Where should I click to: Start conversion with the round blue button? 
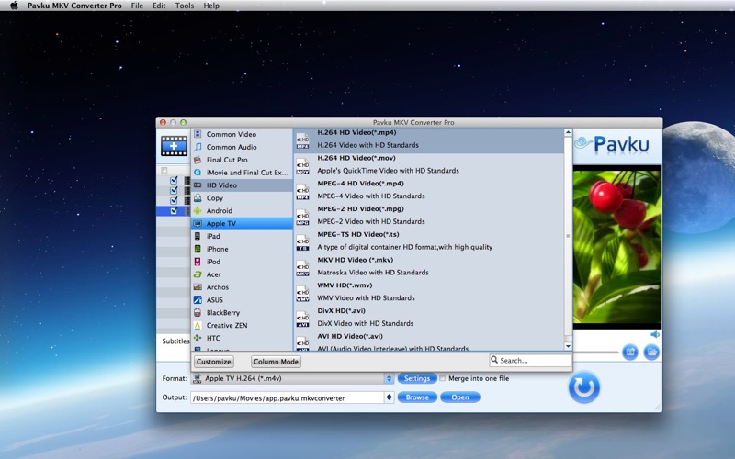point(584,386)
